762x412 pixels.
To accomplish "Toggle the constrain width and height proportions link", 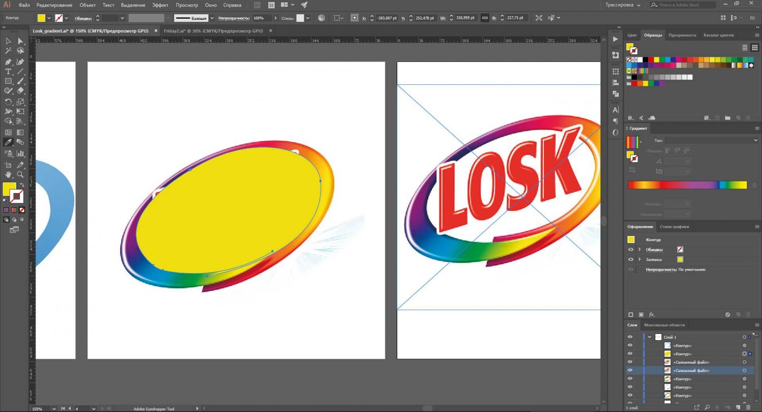I will [x=485, y=18].
